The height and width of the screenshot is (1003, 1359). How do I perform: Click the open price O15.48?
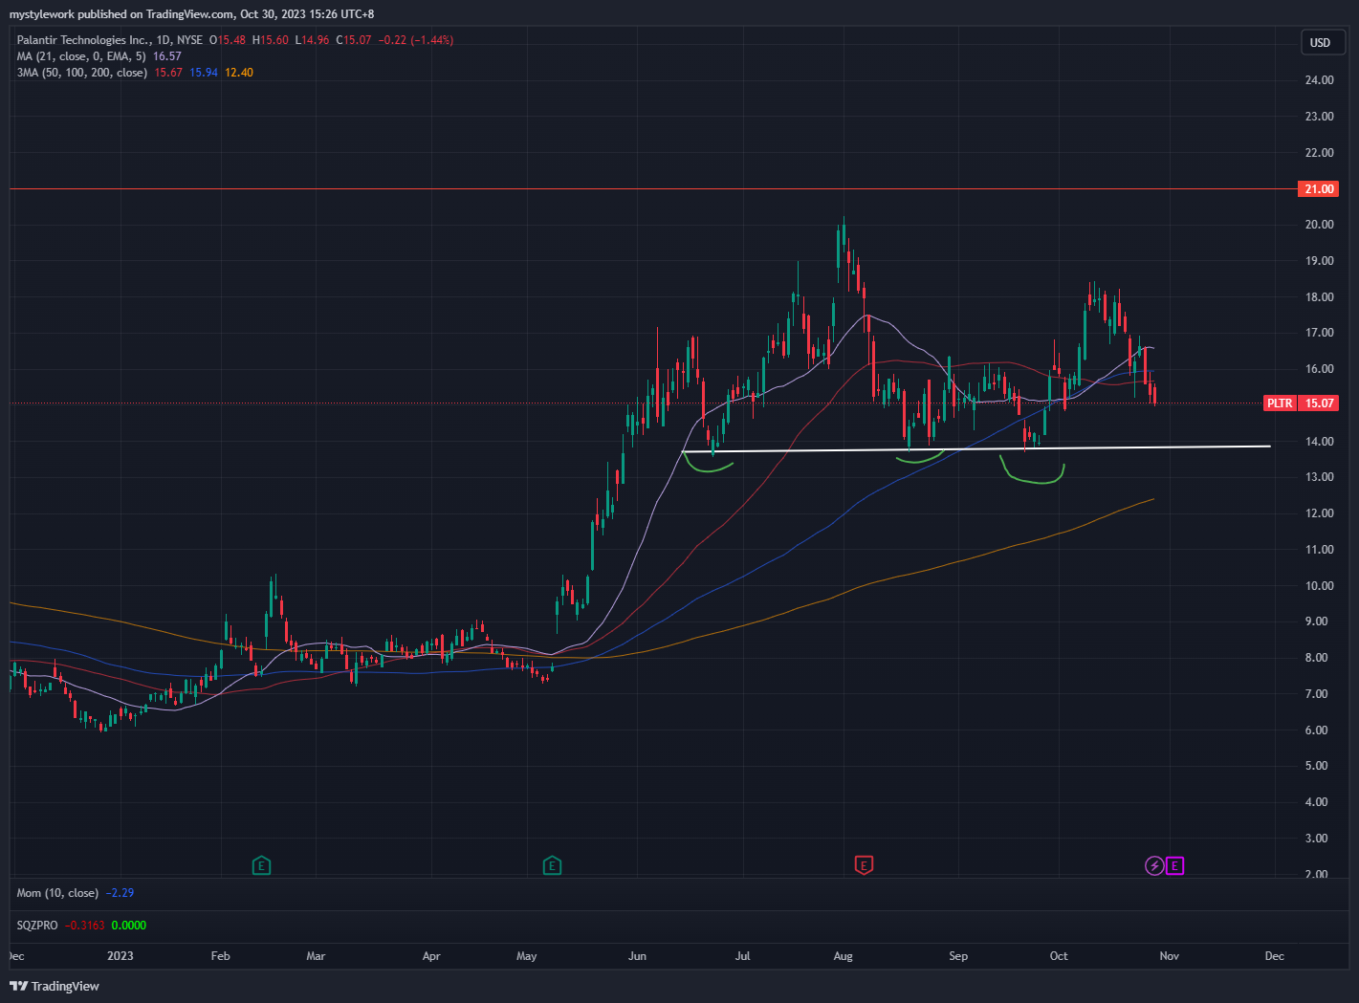point(228,40)
